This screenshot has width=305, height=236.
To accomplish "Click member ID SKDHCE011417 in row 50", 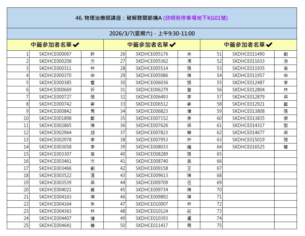I will pos(152,225).
